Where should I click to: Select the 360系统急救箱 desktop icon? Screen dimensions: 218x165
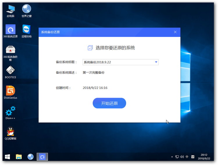(x=10, y=53)
